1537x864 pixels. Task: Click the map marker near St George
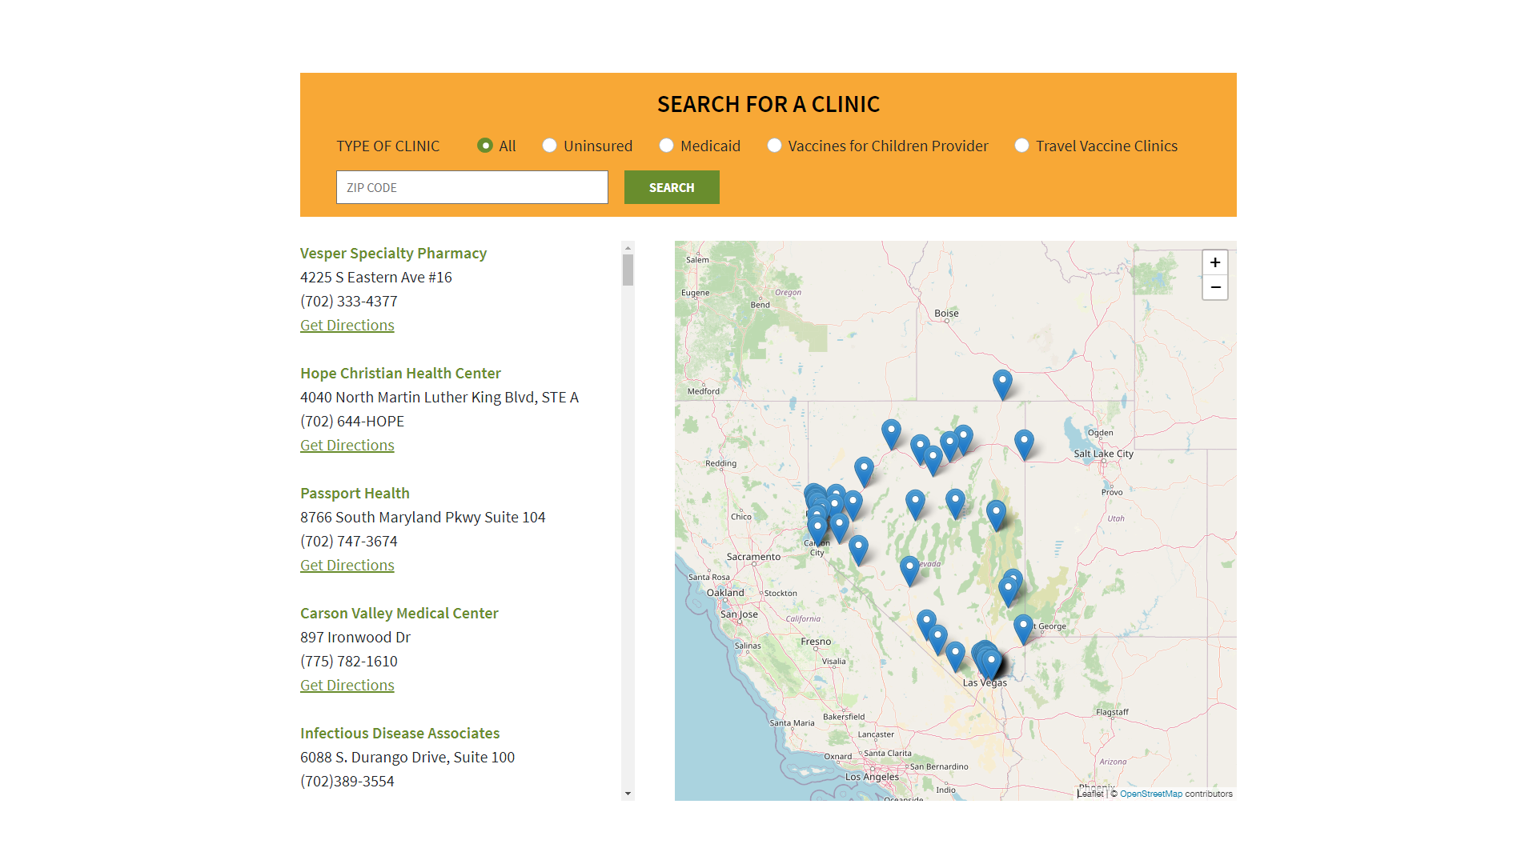pos(1022,628)
